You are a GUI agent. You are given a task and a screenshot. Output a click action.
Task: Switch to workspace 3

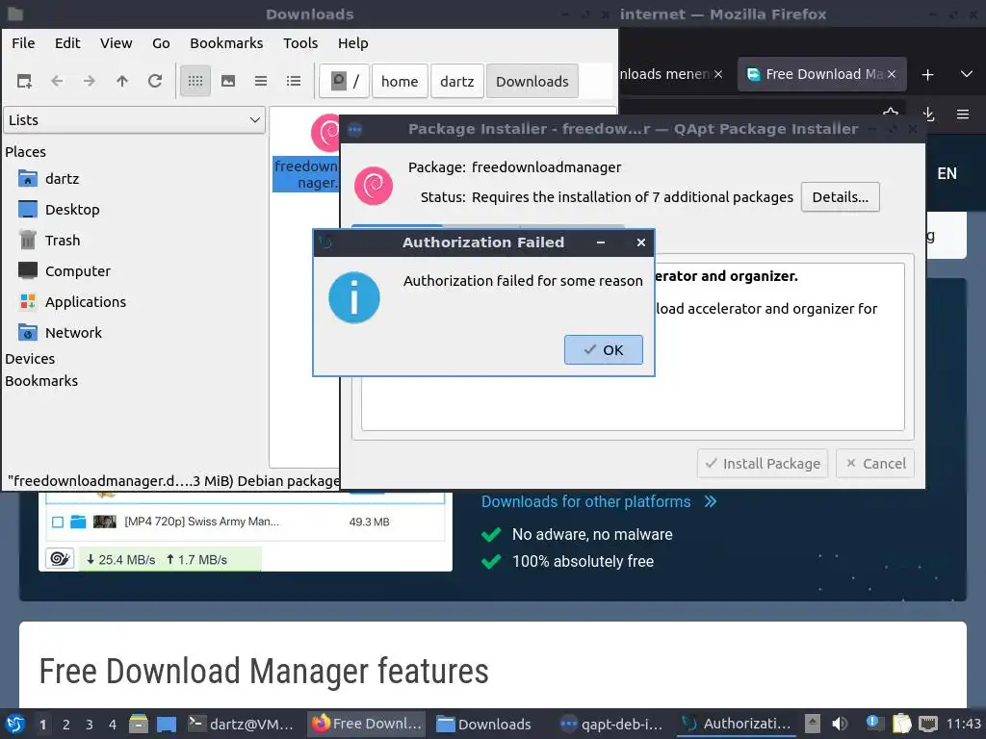tap(90, 725)
